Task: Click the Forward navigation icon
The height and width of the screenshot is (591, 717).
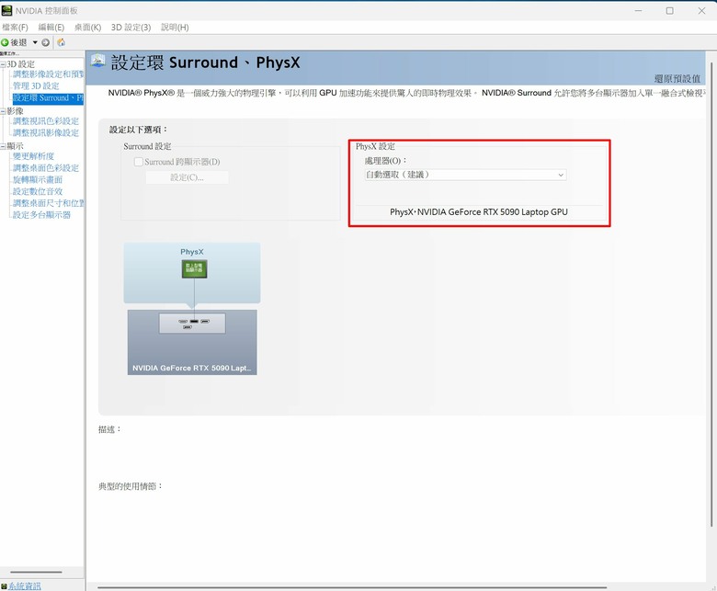Action: pos(45,42)
